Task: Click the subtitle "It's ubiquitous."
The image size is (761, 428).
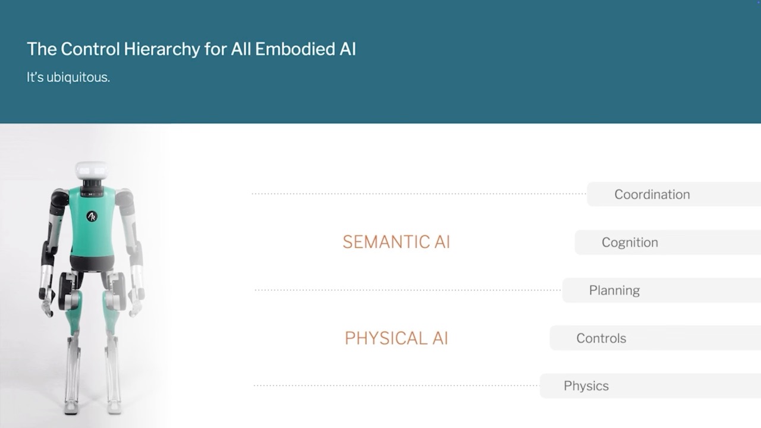Action: 68,77
